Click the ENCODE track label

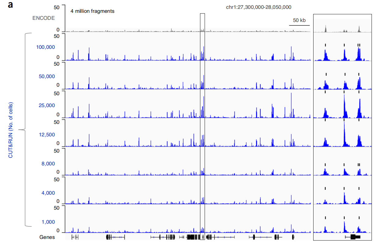(44, 18)
